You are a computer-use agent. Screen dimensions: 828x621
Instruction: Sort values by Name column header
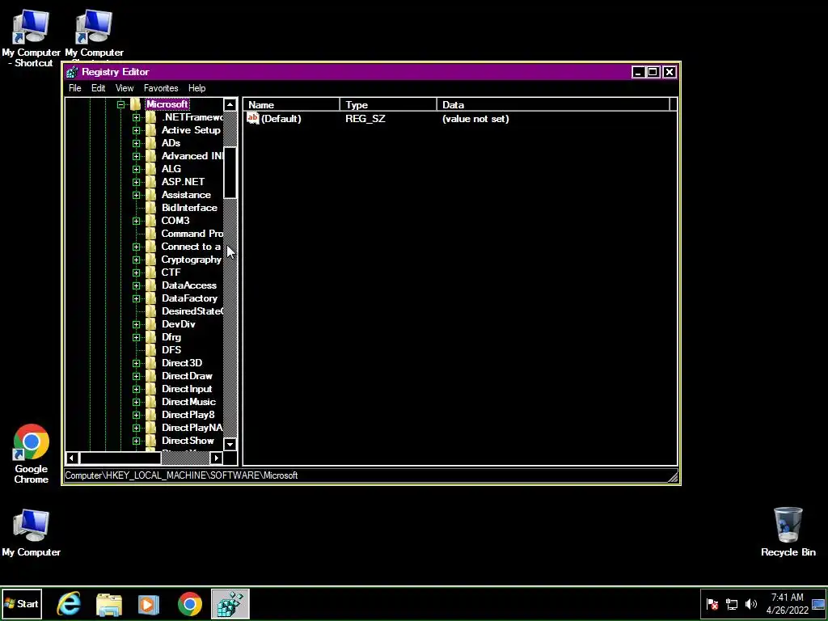click(x=291, y=104)
